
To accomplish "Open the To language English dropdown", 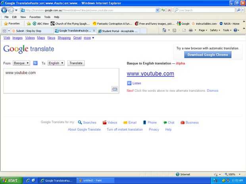I will tap(56, 63).
